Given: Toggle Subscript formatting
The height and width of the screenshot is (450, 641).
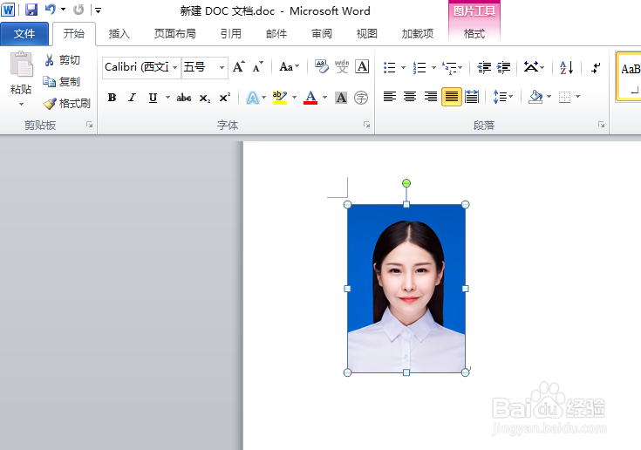Looking at the screenshot, I should pos(204,98).
